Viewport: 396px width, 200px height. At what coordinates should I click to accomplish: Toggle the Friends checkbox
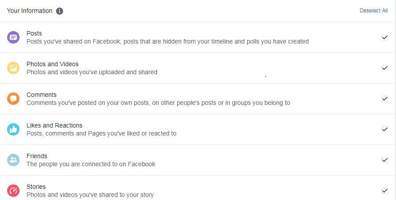[385, 160]
